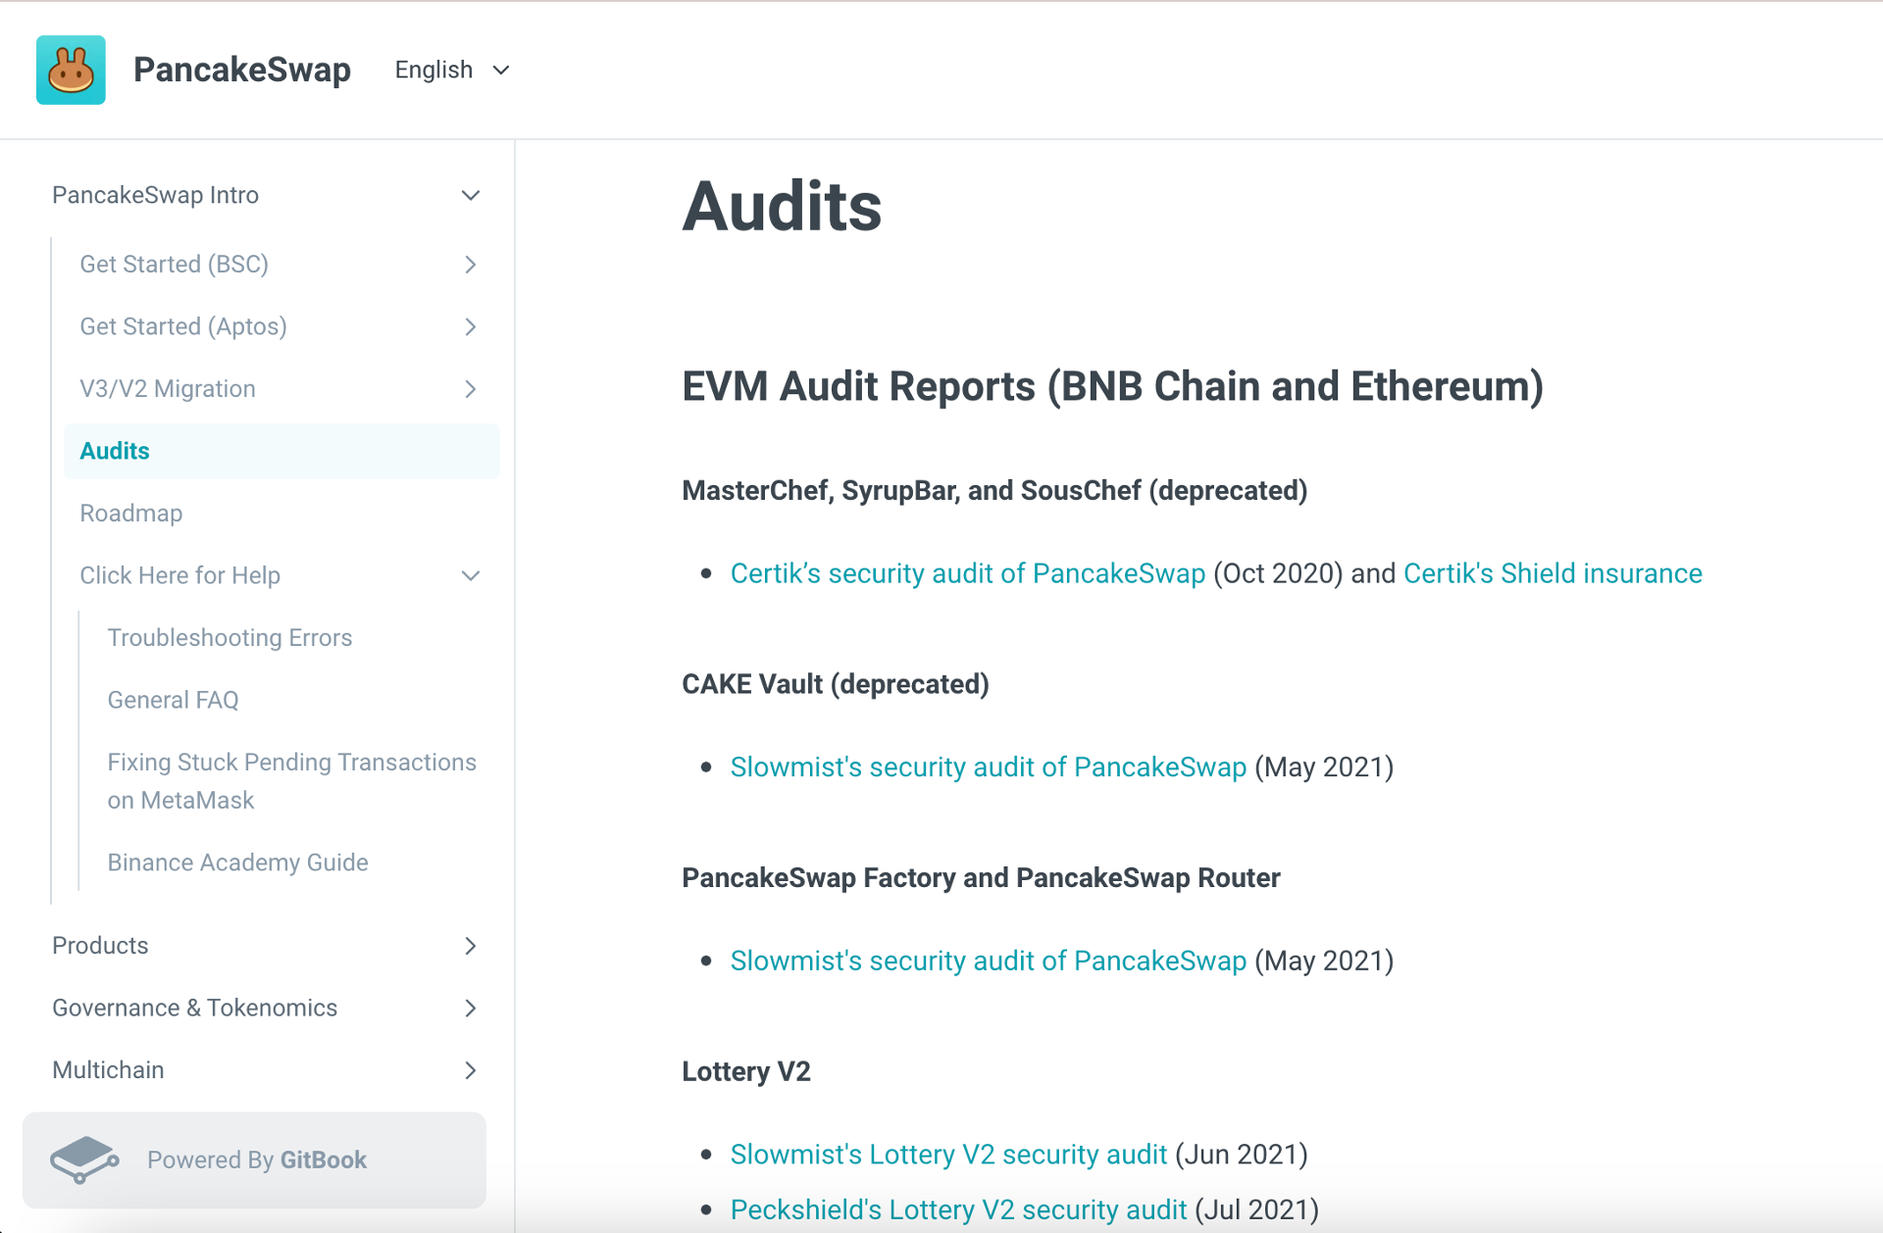Image resolution: width=1883 pixels, height=1233 pixels.
Task: Open the Binance Academy Guide page
Action: tap(237, 863)
